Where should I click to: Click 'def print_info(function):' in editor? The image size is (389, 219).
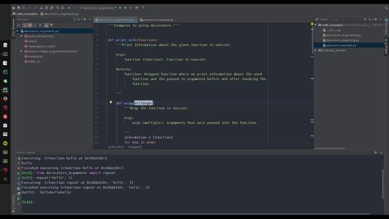[133, 40]
